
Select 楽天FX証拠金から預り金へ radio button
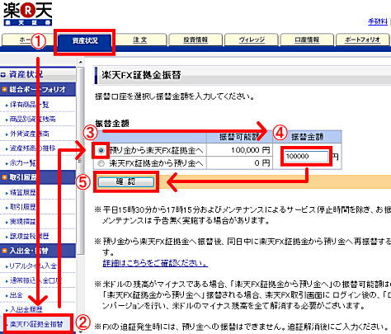coord(101,163)
